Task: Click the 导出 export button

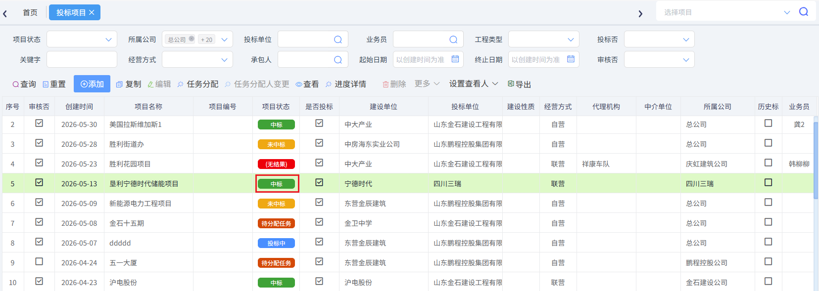Action: [520, 84]
